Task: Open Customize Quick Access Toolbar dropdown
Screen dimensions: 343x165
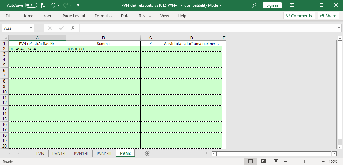Action: (78, 5)
